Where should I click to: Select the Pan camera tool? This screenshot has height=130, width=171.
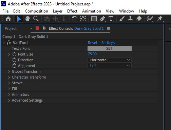pos(56,19)
